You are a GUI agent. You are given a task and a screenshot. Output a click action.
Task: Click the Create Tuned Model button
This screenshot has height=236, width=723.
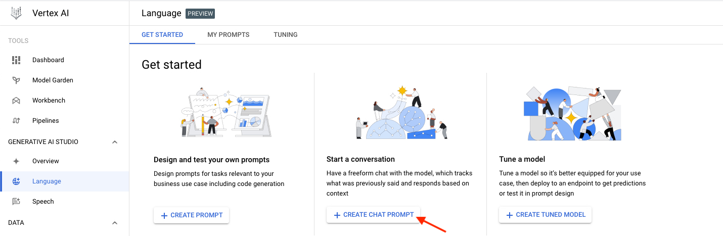(x=545, y=215)
